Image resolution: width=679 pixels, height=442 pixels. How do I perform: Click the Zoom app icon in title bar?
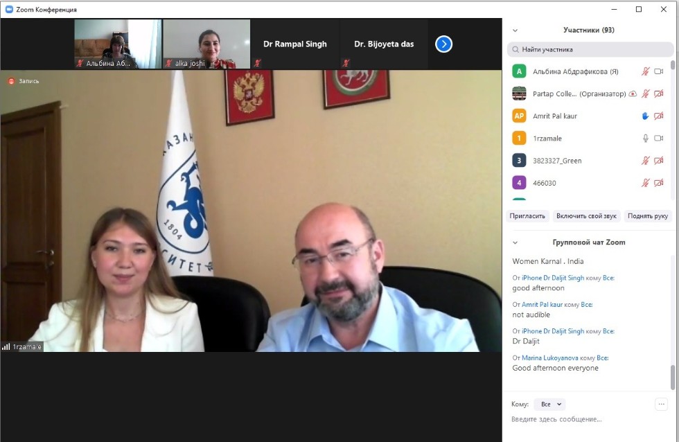pos(9,10)
